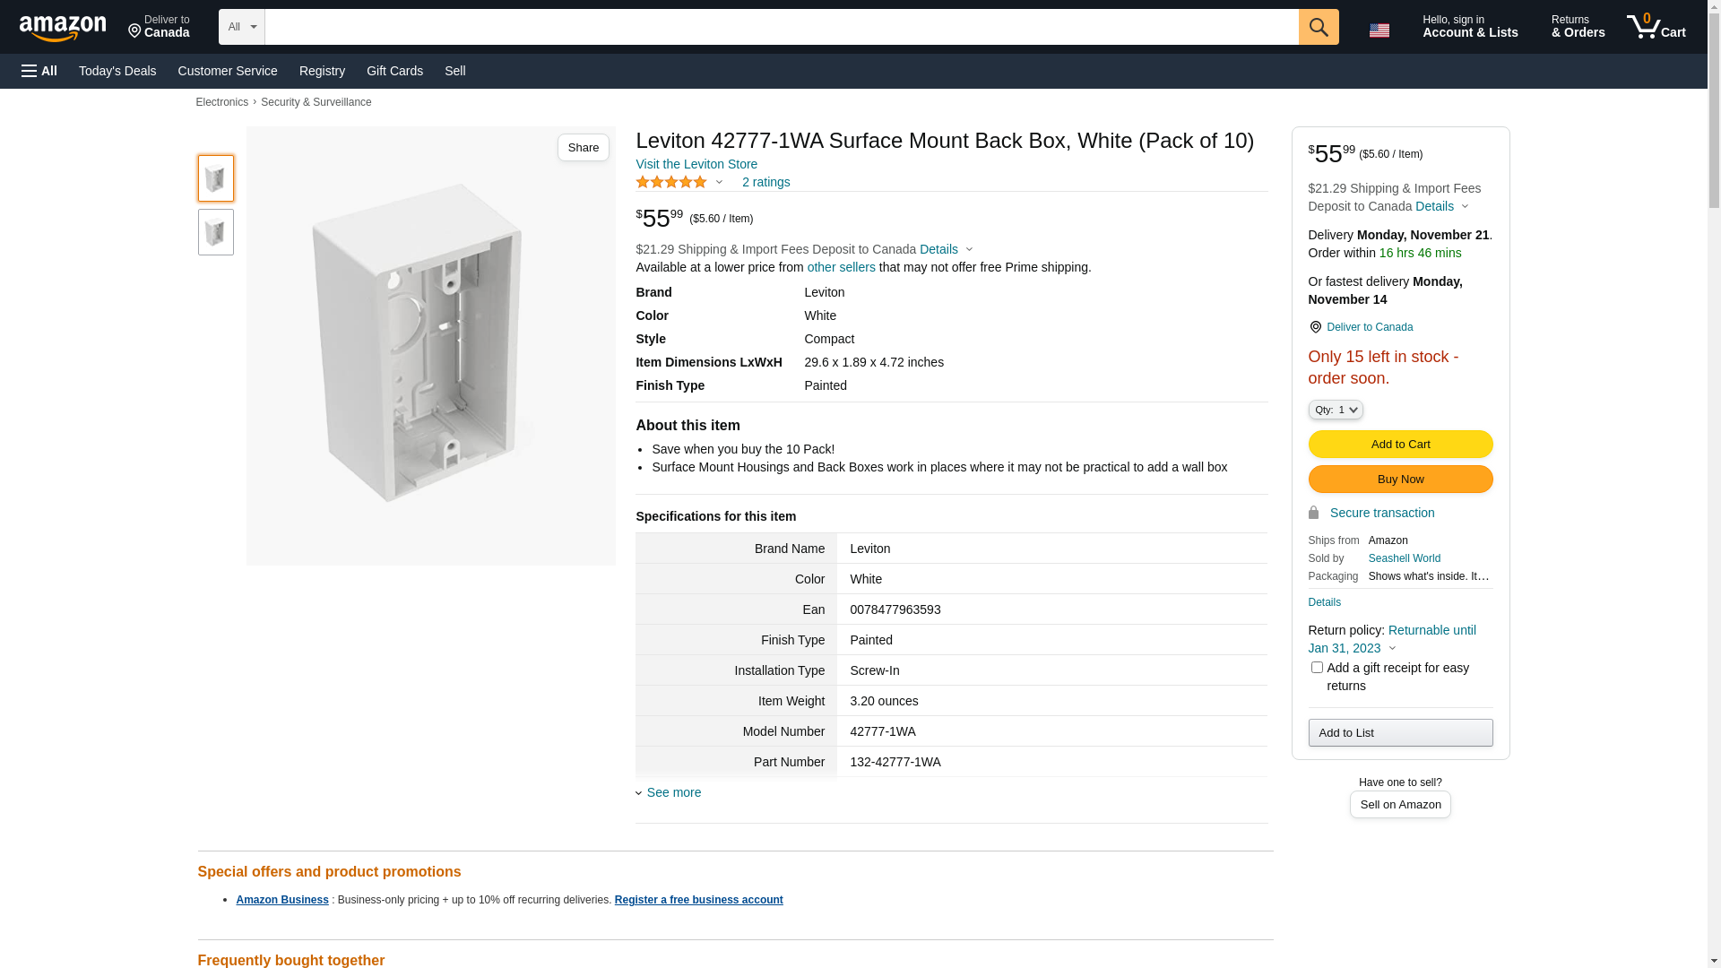Click the Deliver to Canada location icon
Image resolution: width=1721 pixels, height=968 pixels.
click(1315, 327)
